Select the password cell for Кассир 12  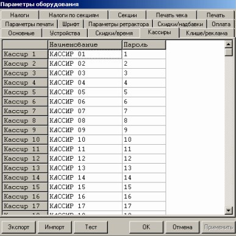click(144, 159)
